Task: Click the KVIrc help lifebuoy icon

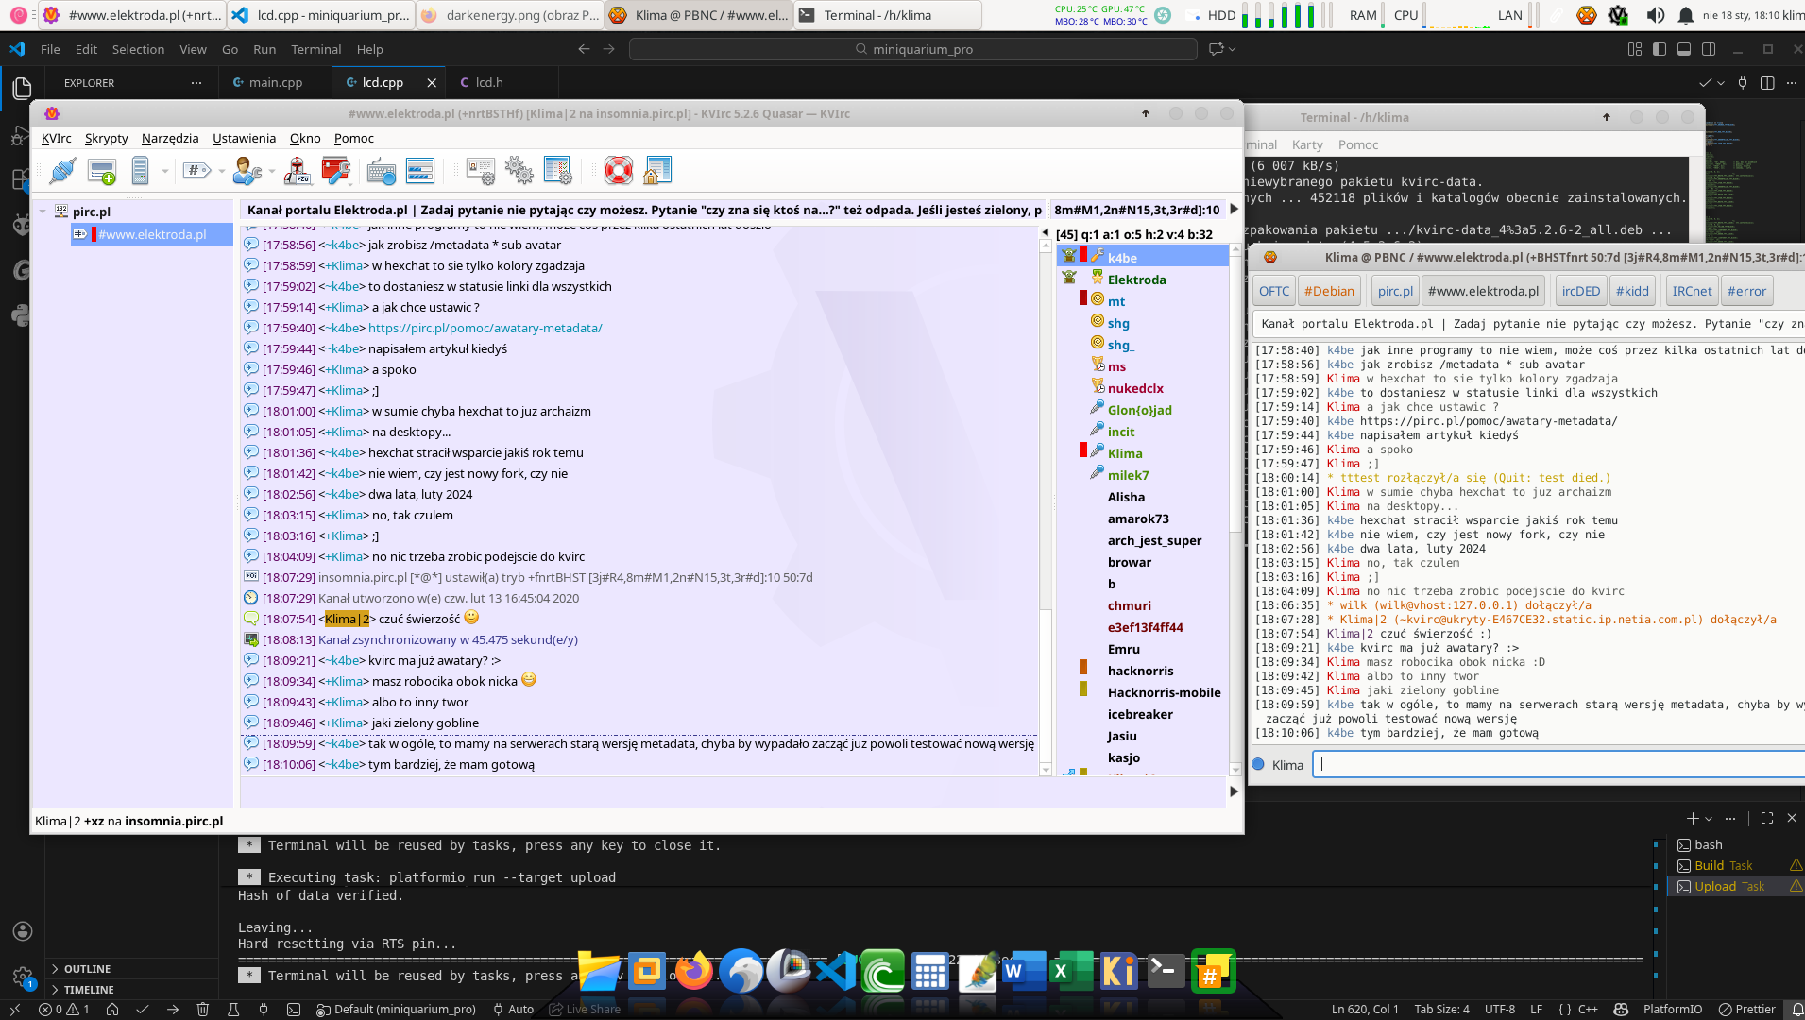Action: 618,171
